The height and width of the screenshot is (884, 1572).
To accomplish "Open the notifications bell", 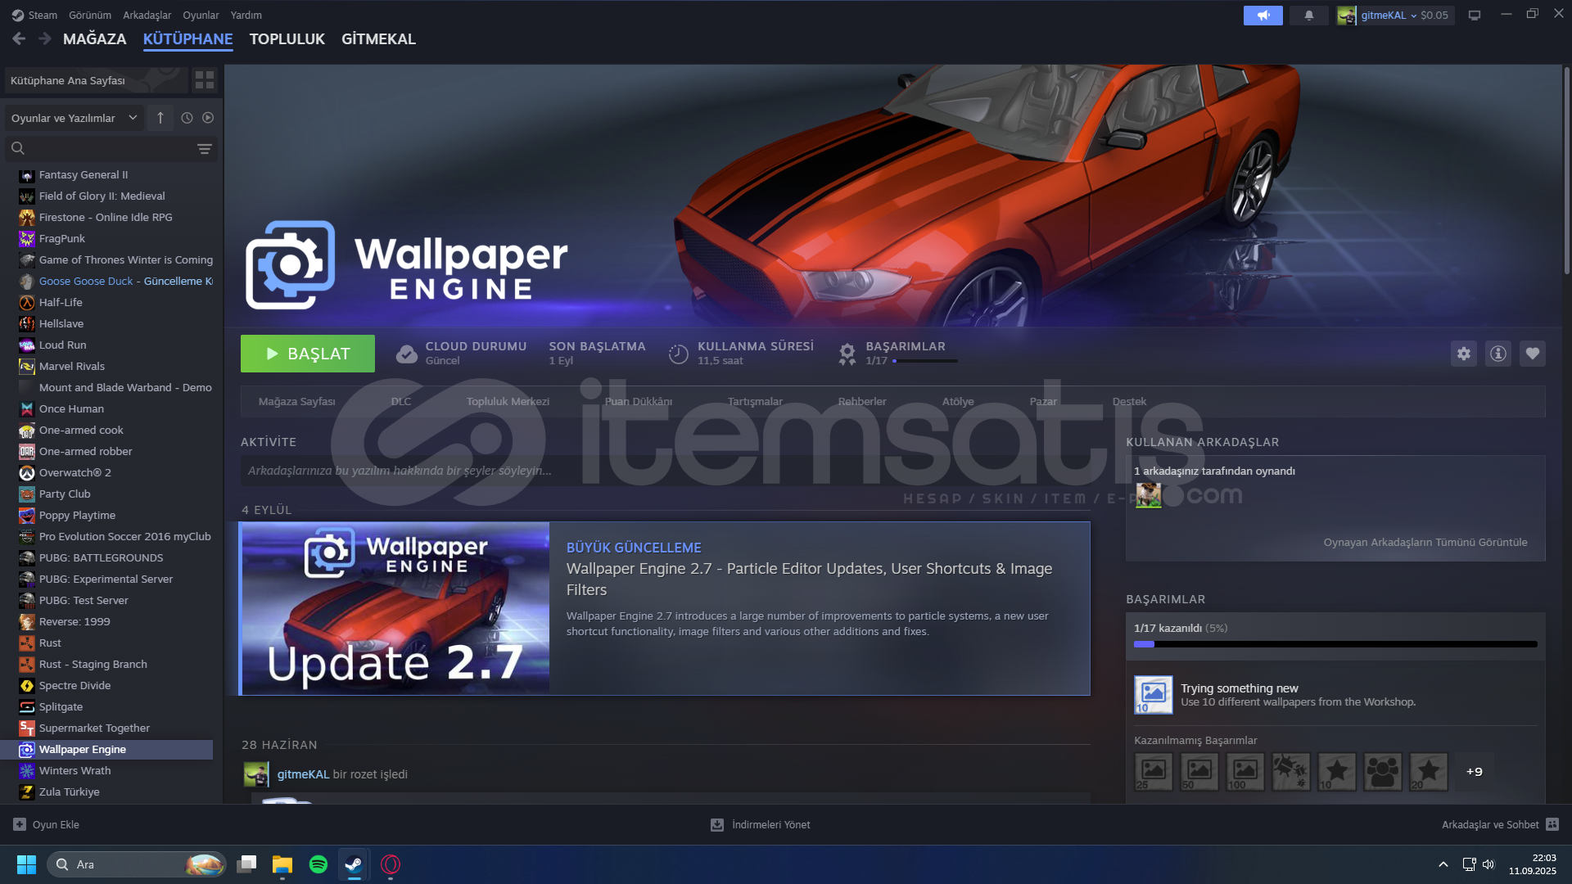I will 1309,15.
